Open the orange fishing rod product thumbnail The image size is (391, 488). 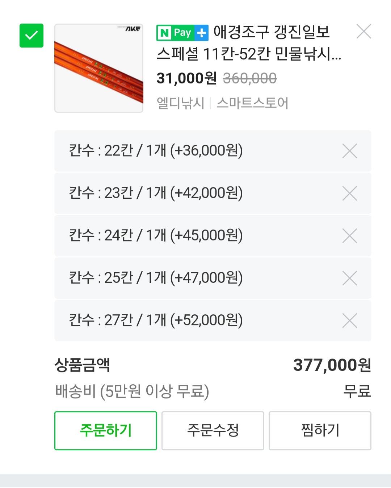click(x=99, y=68)
